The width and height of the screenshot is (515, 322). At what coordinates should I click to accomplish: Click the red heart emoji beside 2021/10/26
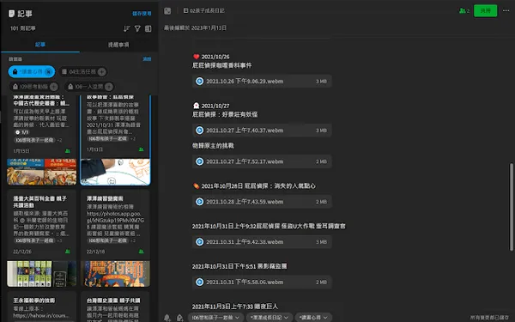click(196, 57)
